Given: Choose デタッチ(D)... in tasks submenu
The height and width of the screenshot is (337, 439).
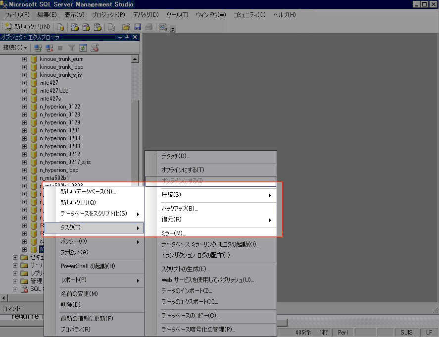Looking at the screenshot, I should [x=211, y=156].
